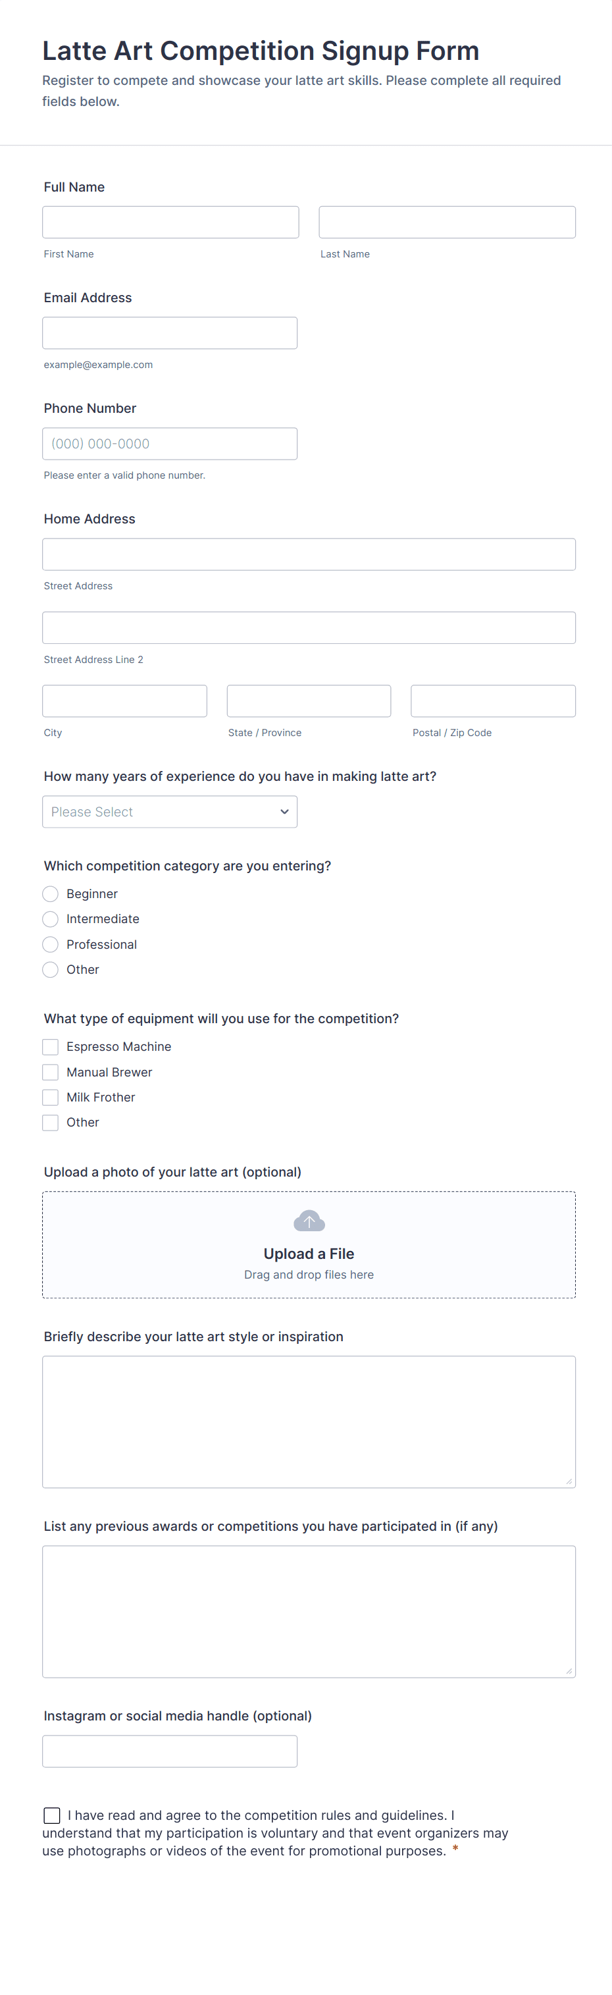Focus the Last Name text box
612x1995 pixels.
pyautogui.click(x=446, y=223)
